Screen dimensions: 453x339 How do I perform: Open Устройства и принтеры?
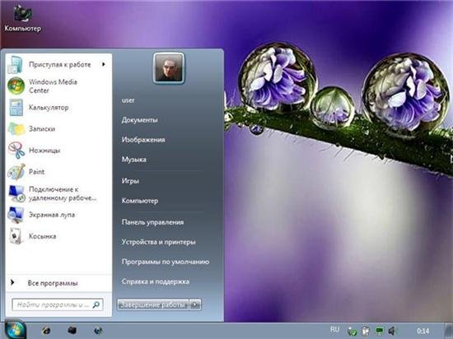(159, 242)
